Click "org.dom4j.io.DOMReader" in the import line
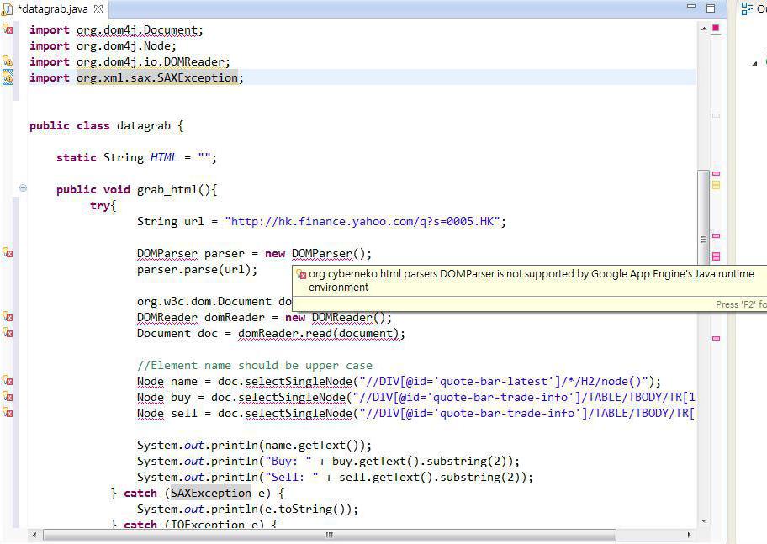Image resolution: width=767 pixels, height=544 pixels. pyautogui.click(x=151, y=61)
